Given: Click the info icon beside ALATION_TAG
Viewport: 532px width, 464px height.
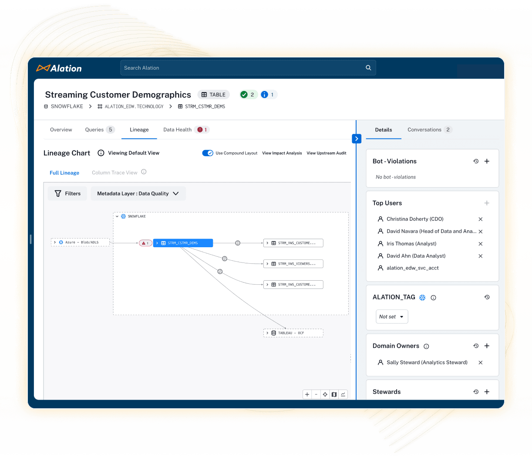Looking at the screenshot, I should pos(433,297).
